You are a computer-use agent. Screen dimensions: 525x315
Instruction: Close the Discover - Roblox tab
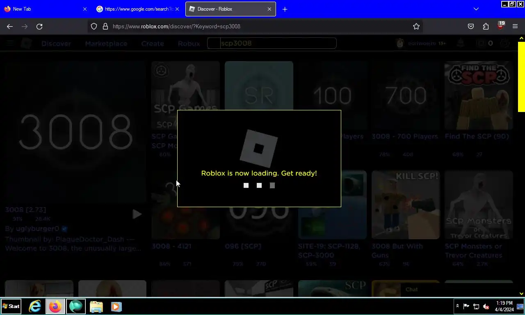click(269, 9)
